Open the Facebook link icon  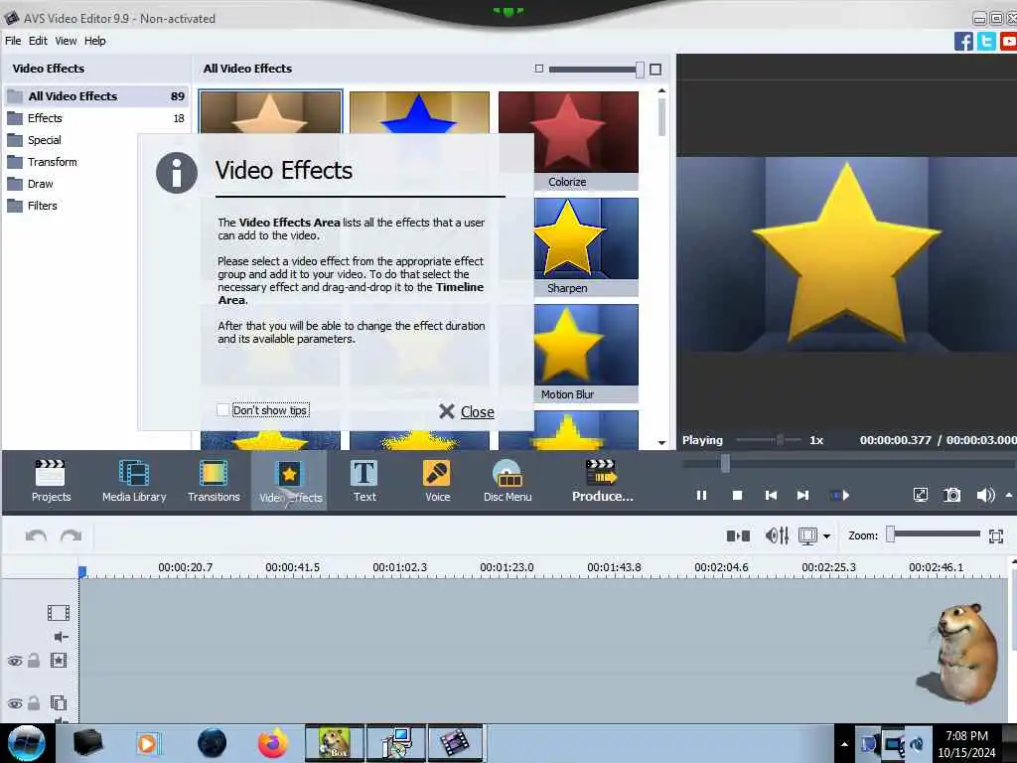tap(963, 42)
